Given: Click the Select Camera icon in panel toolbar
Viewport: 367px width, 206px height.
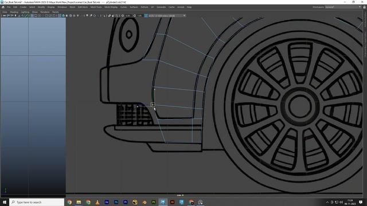Looking at the screenshot, I should point(5,15).
